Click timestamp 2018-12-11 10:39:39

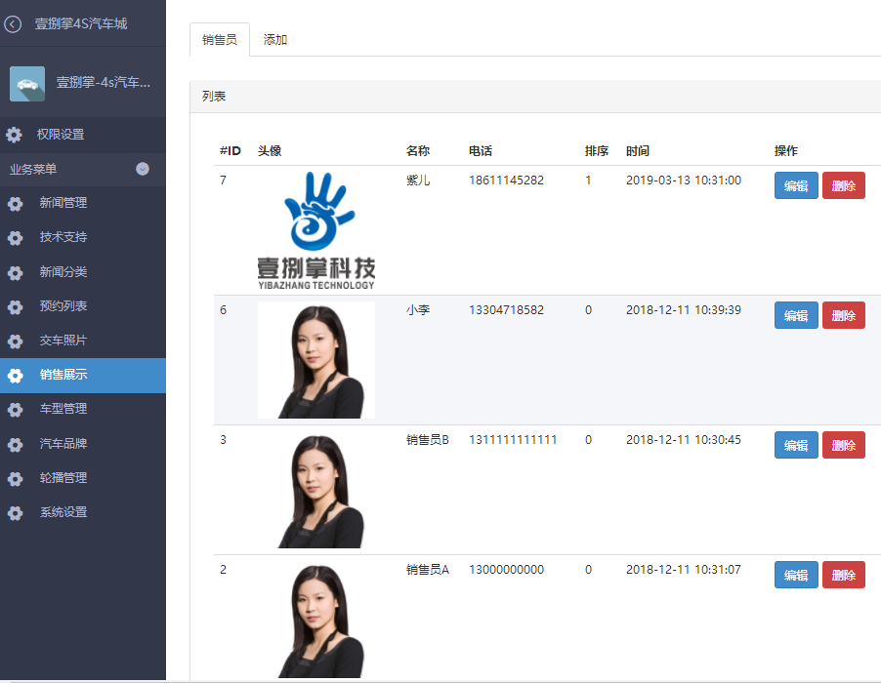coord(684,310)
